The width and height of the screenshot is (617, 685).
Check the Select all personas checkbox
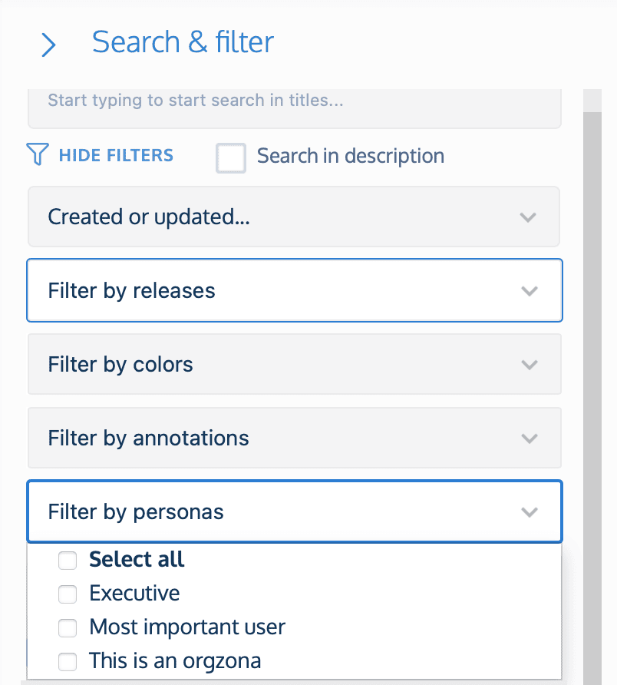[68, 561]
